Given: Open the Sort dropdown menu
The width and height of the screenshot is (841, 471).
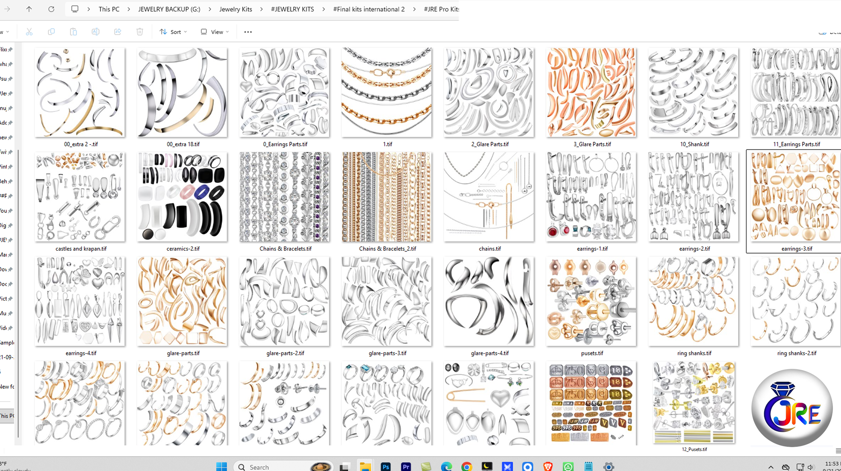Looking at the screenshot, I should [173, 32].
